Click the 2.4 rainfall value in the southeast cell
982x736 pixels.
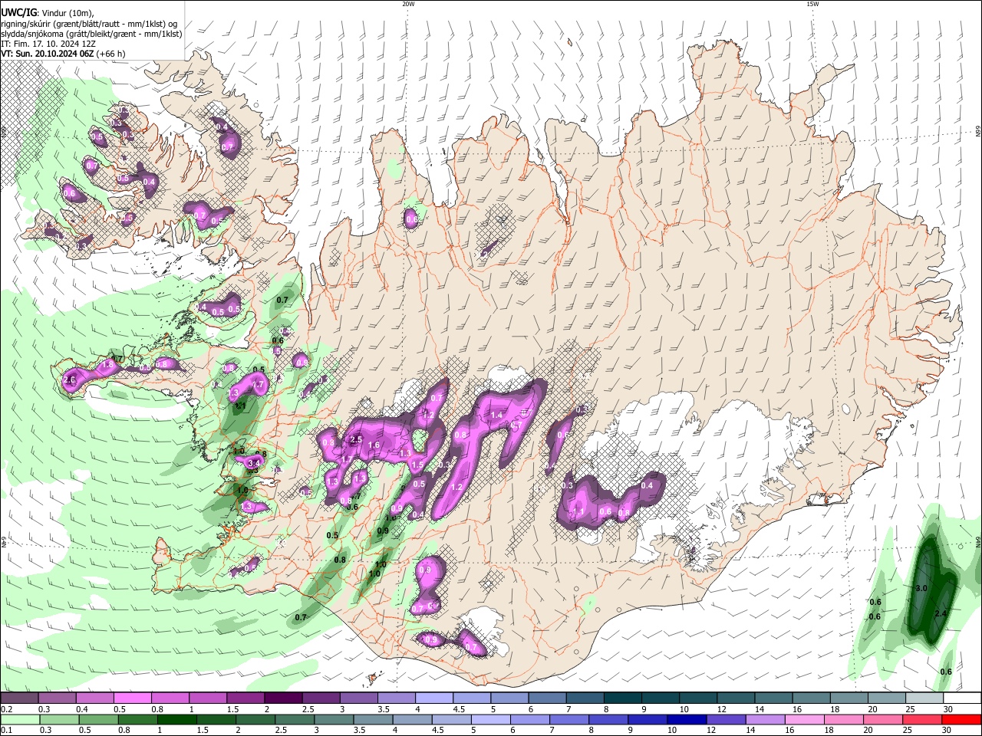coord(941,613)
